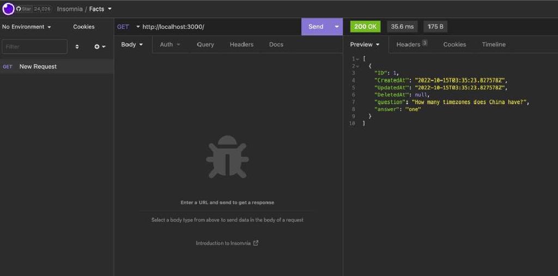Open the response Timeline tab
The height and width of the screenshot is (276, 558).
tap(494, 45)
